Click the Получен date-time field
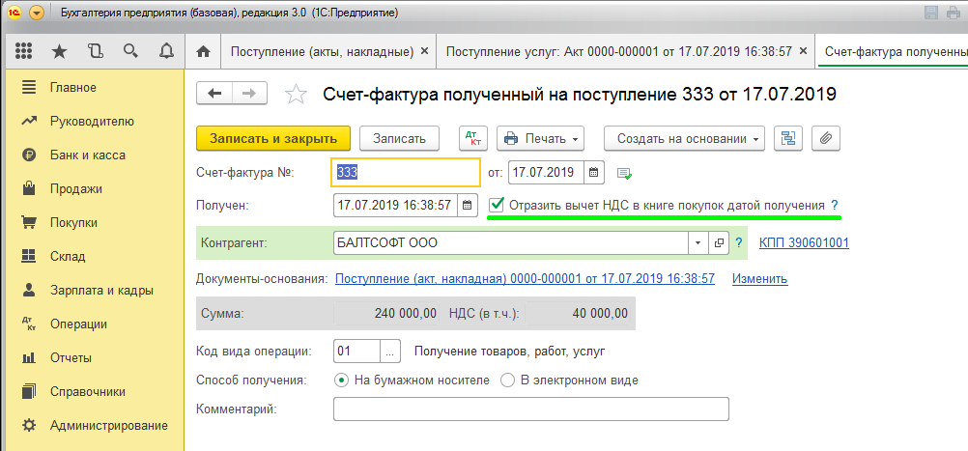Image resolution: width=968 pixels, height=451 pixels. pos(395,206)
